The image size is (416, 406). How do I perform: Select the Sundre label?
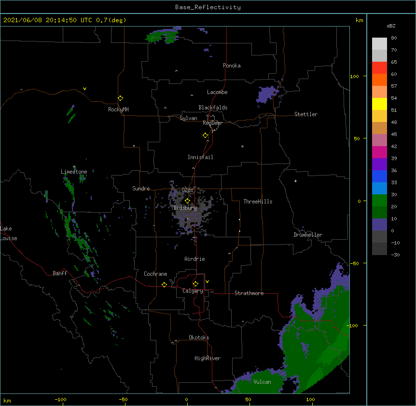pos(141,189)
